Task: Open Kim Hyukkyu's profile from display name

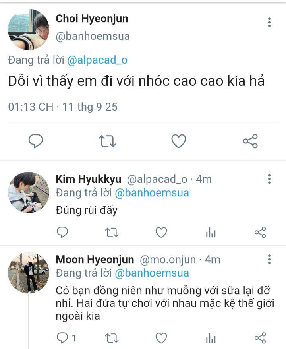Action: 88,179
